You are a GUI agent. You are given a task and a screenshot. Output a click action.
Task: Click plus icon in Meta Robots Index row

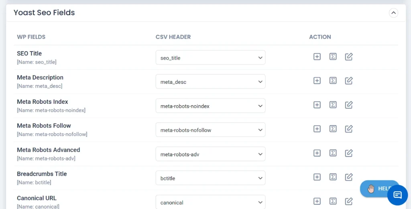tap(317, 105)
